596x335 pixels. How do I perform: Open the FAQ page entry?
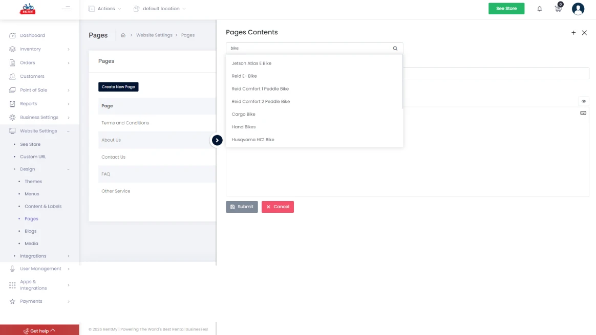[x=105, y=174]
